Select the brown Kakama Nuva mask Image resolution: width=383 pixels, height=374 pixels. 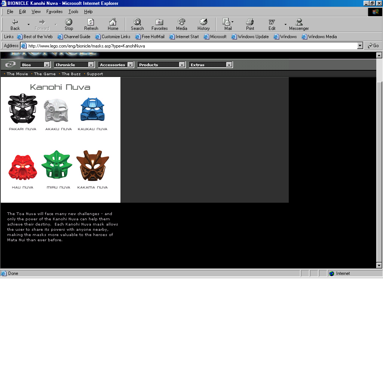point(93,166)
